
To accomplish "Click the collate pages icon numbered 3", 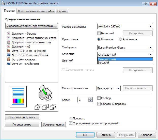I will (x=53, y=107).
